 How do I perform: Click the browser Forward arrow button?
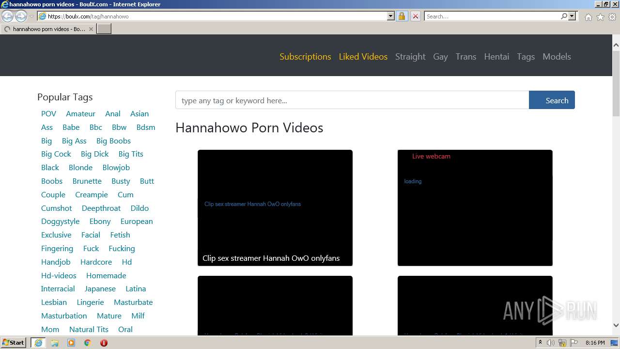[x=21, y=16]
